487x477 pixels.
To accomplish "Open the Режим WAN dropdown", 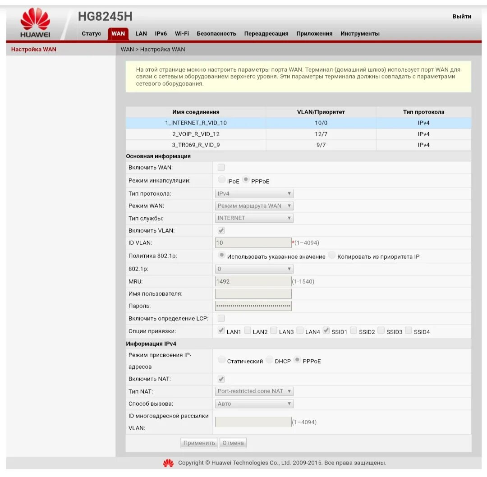I will click(254, 206).
